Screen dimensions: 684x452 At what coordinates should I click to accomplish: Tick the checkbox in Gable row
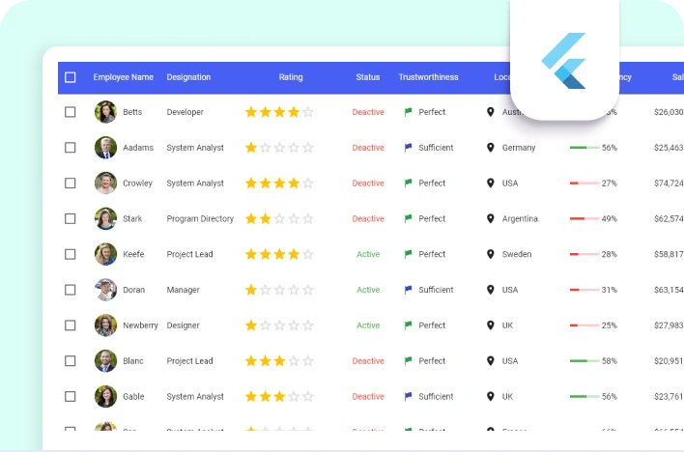(70, 397)
